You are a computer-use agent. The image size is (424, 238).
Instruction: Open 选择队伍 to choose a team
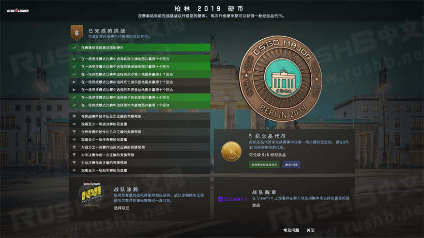[122, 208]
